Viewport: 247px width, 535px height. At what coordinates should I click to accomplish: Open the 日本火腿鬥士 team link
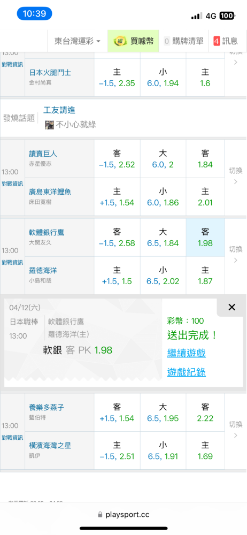point(50,73)
